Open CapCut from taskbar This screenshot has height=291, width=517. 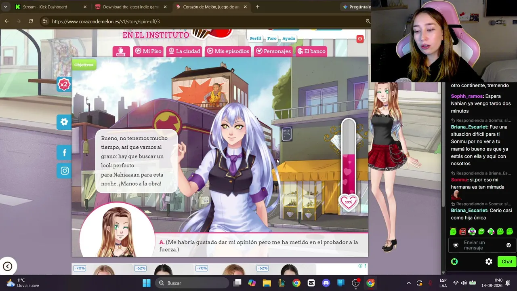[311, 283]
